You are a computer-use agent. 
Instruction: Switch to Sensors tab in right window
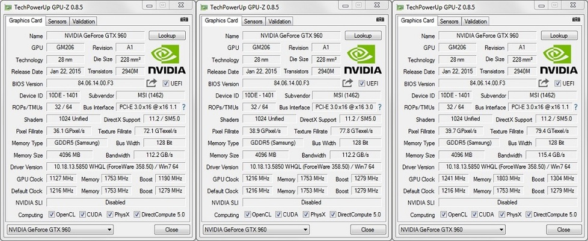[449, 22]
